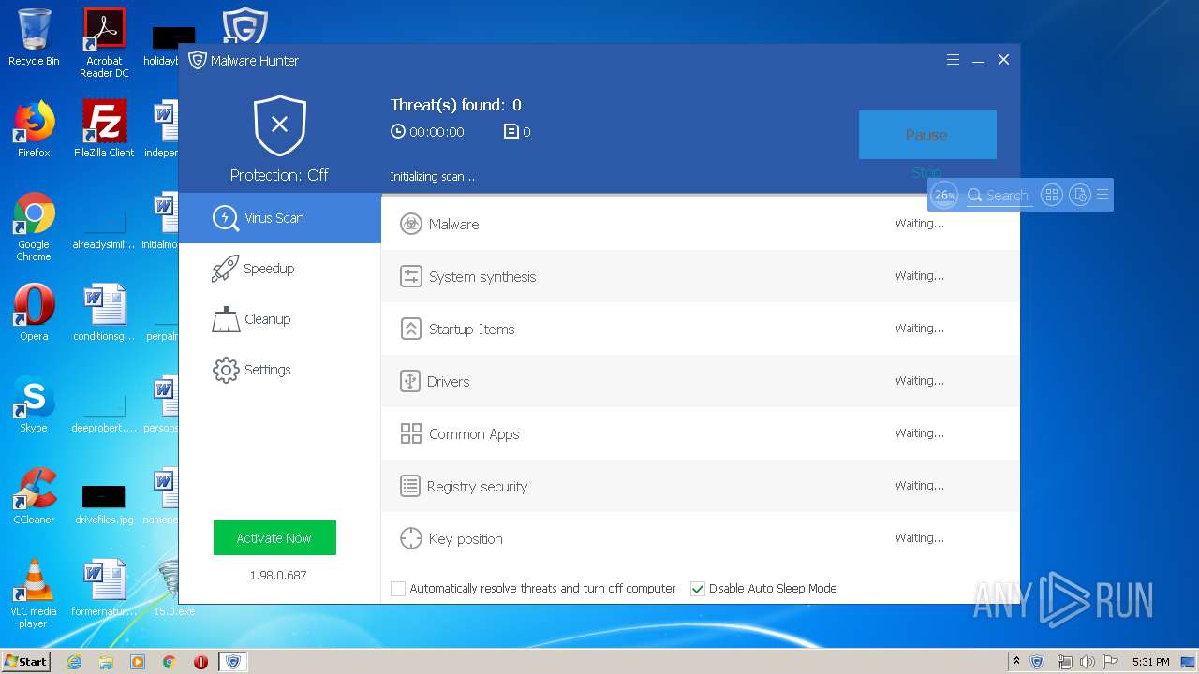
Task: Select the Common Apps row text
Action: (474, 434)
